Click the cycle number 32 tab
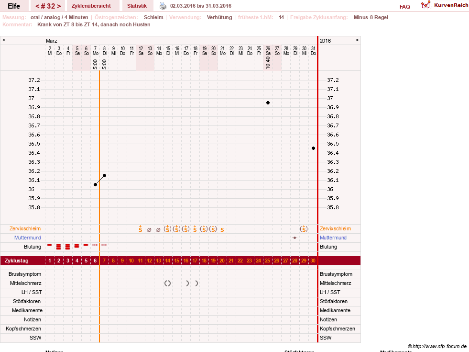Screen dimensions: 469x352 [48, 6]
